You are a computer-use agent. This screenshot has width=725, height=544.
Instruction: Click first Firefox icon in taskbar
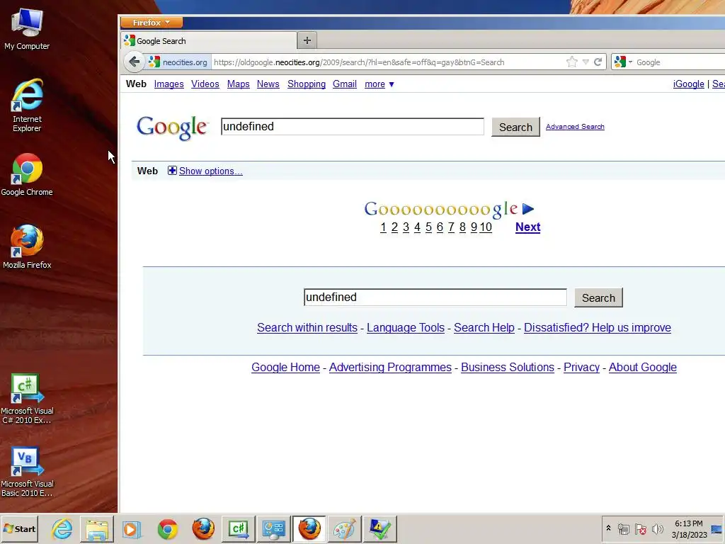[x=203, y=528]
